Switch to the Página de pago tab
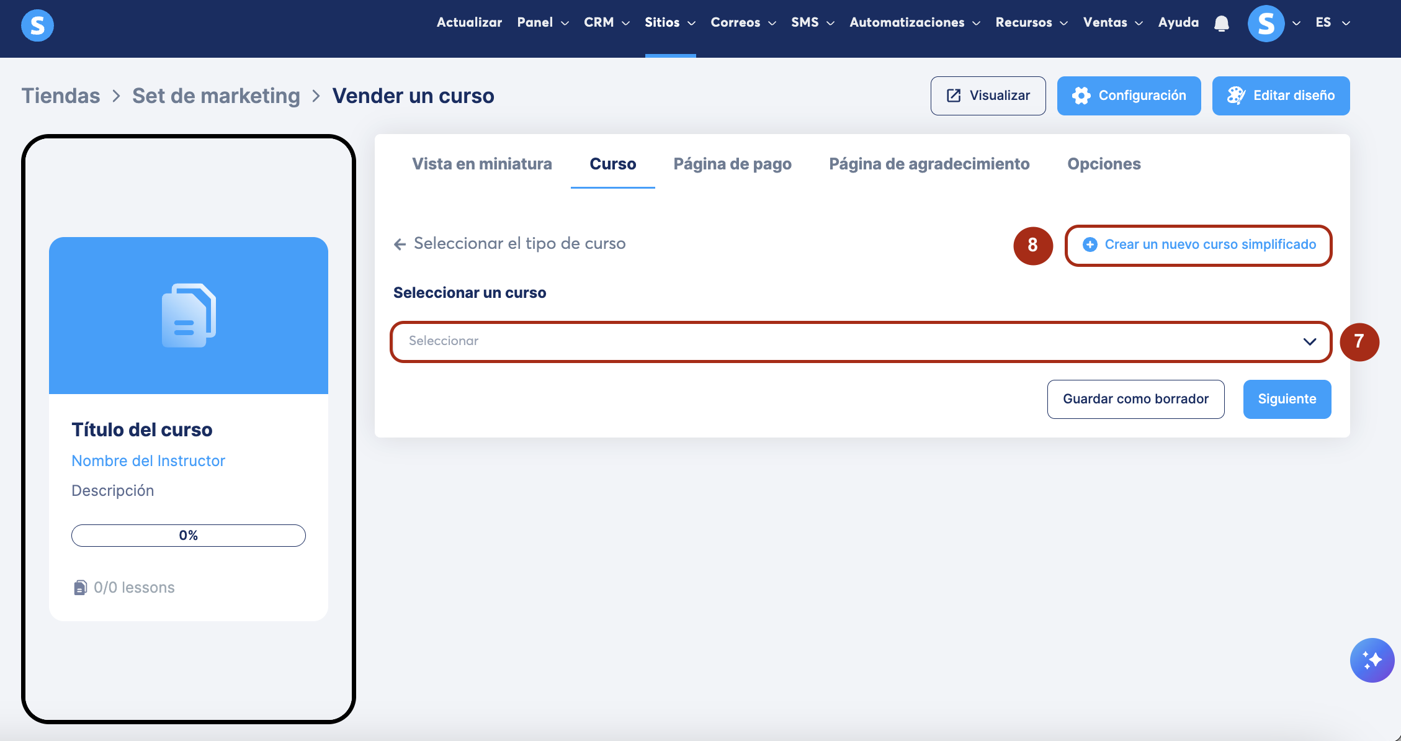Image resolution: width=1401 pixels, height=741 pixels. [732, 164]
